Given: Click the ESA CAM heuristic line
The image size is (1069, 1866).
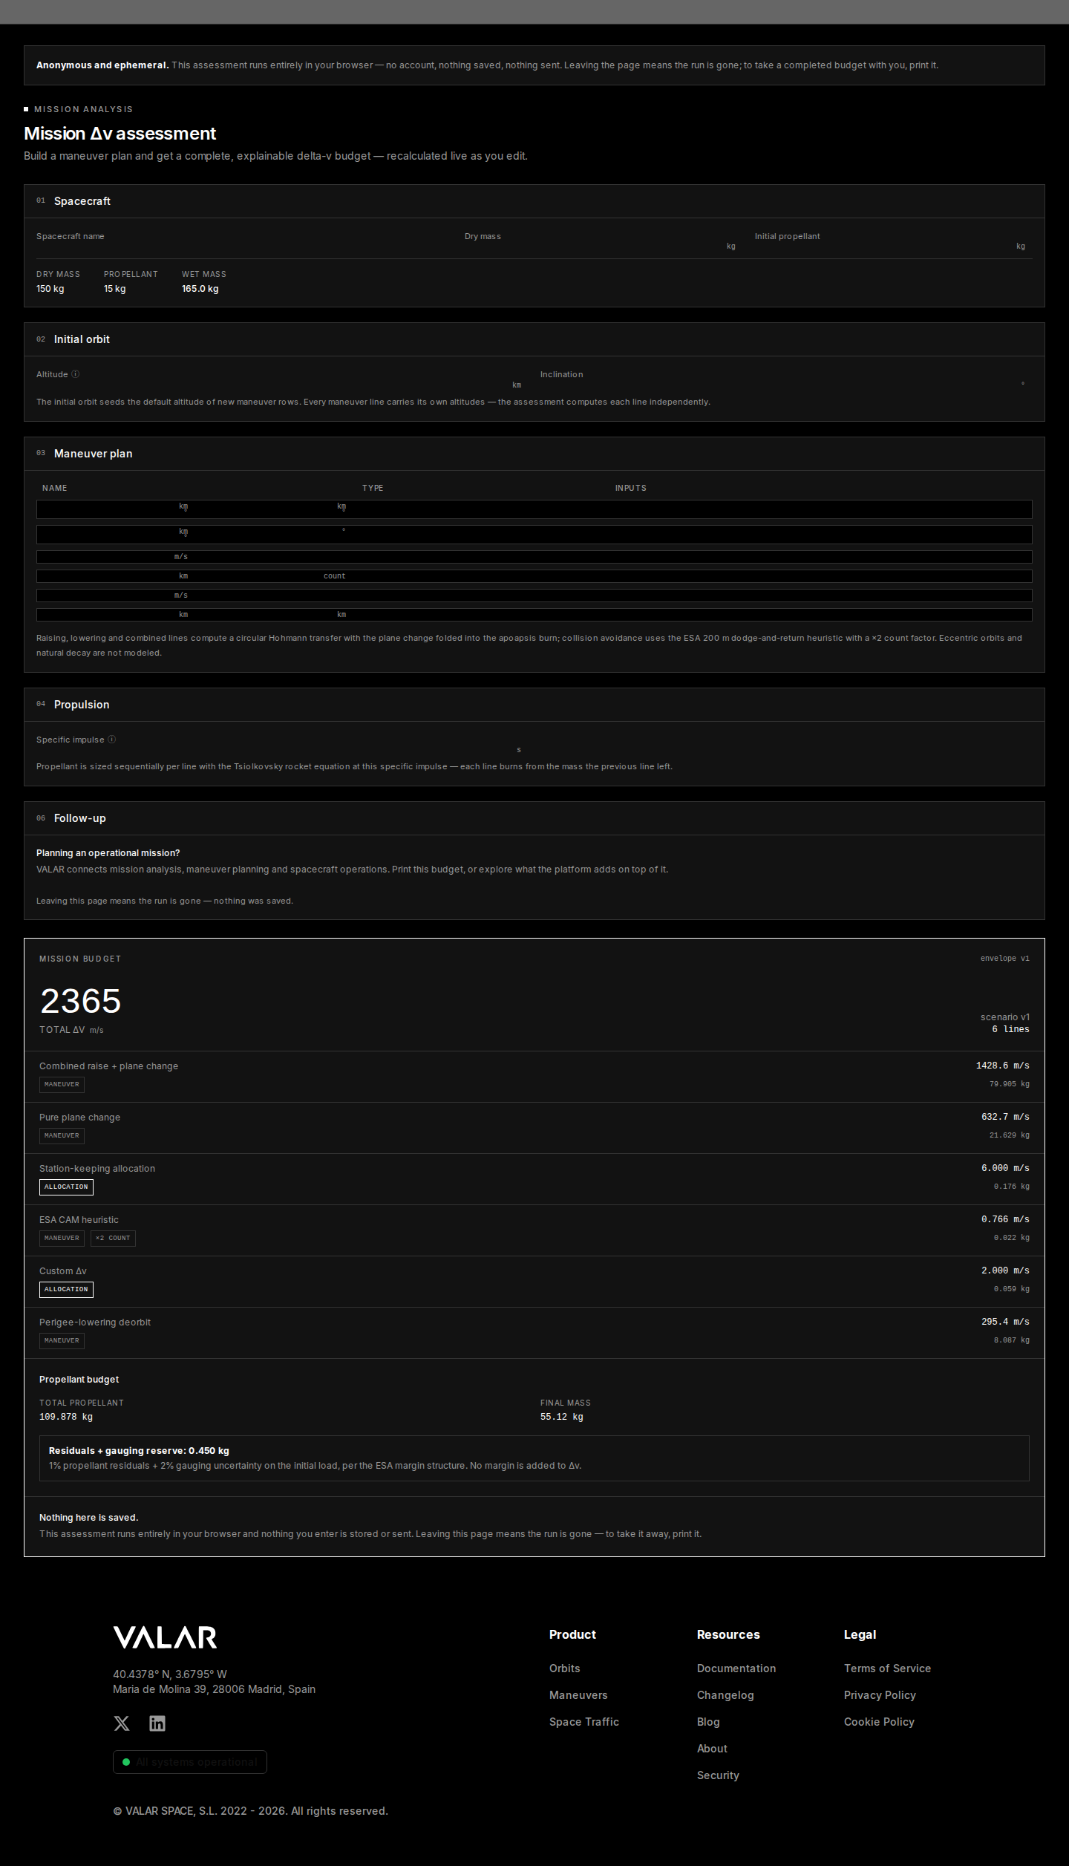Looking at the screenshot, I should (x=534, y=1230).
